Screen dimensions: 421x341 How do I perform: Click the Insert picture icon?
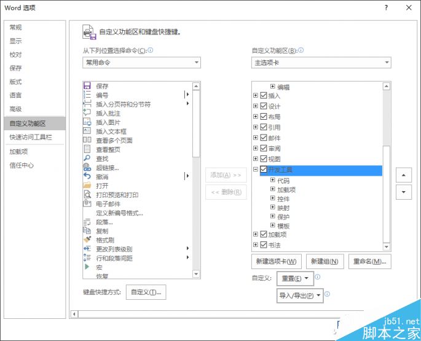[87, 122]
